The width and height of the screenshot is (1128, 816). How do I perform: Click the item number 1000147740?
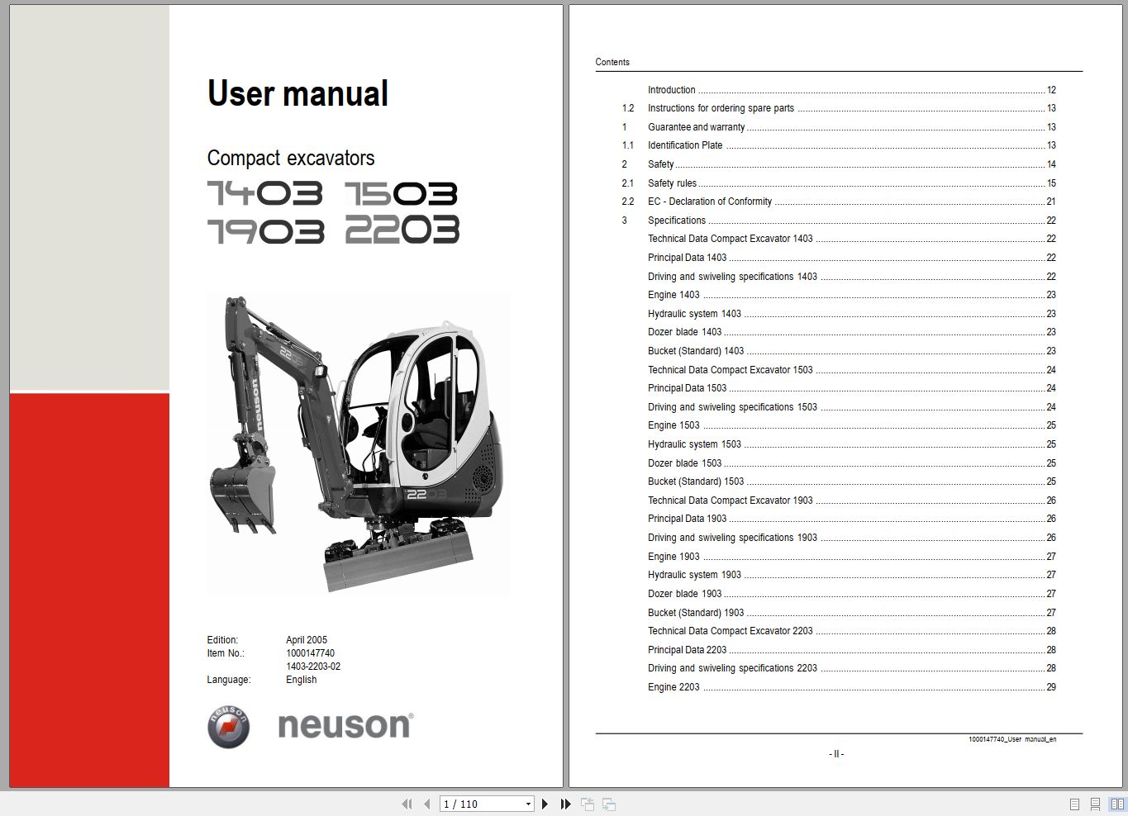(310, 653)
